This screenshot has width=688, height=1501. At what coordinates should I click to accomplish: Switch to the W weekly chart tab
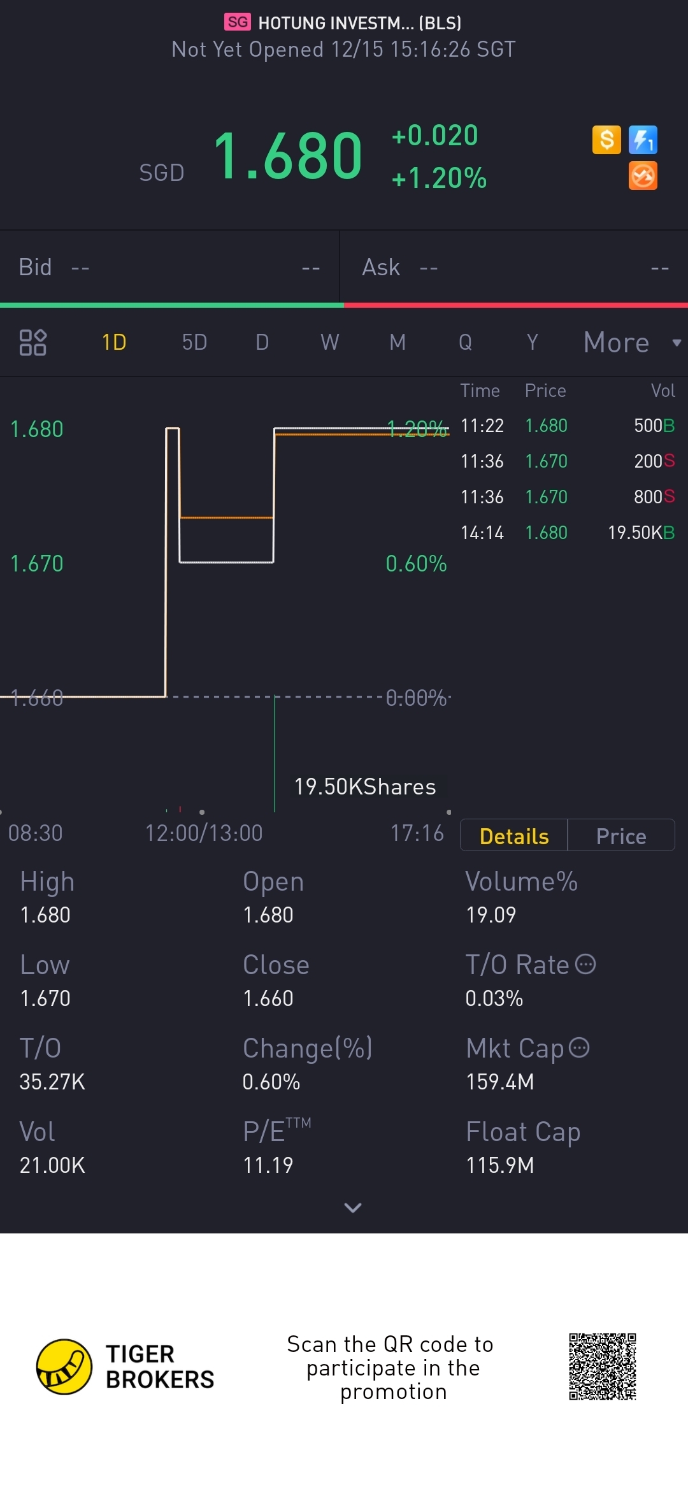point(329,343)
